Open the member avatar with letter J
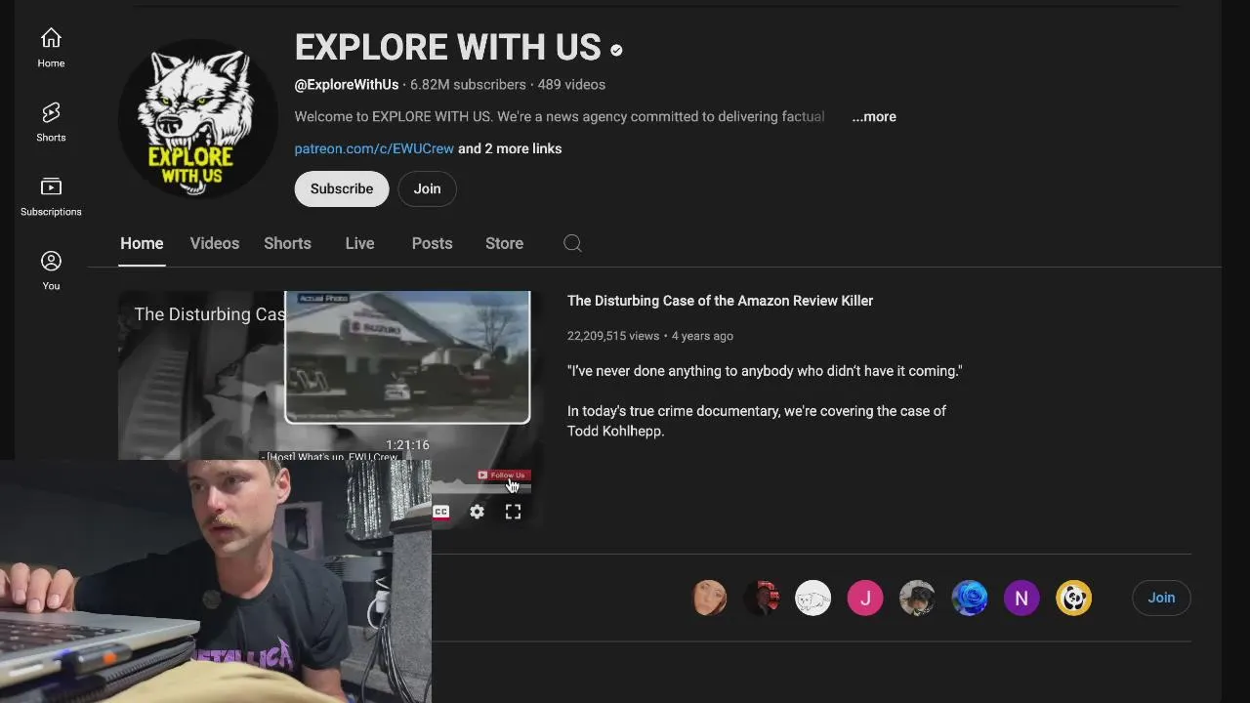 point(865,598)
